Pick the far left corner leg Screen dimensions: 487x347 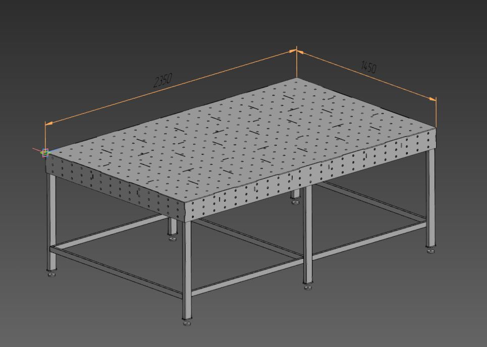coord(51,222)
